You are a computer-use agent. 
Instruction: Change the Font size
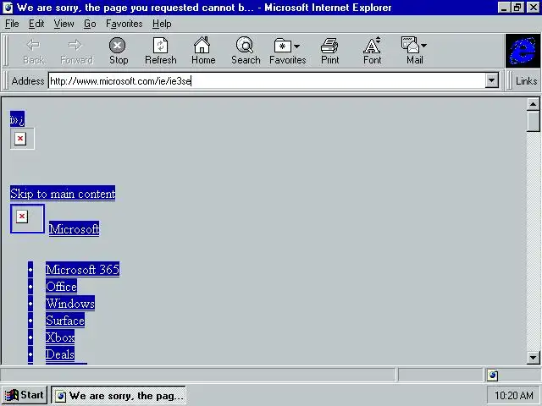[x=372, y=52]
